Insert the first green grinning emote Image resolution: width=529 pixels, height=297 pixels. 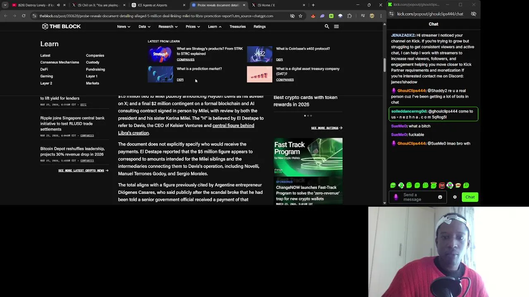point(393,186)
